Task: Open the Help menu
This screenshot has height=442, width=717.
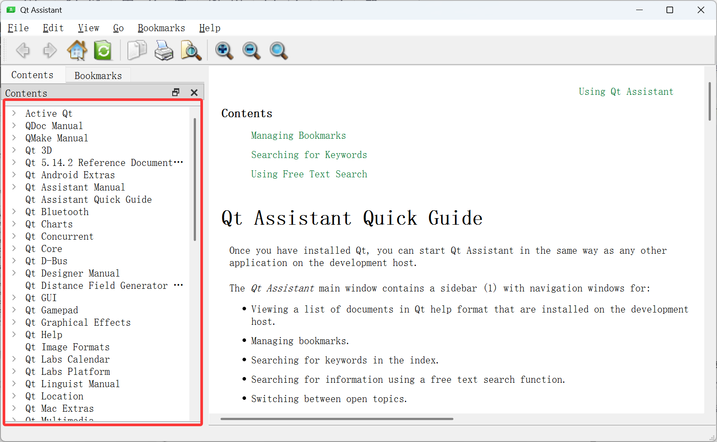Action: [x=210, y=28]
